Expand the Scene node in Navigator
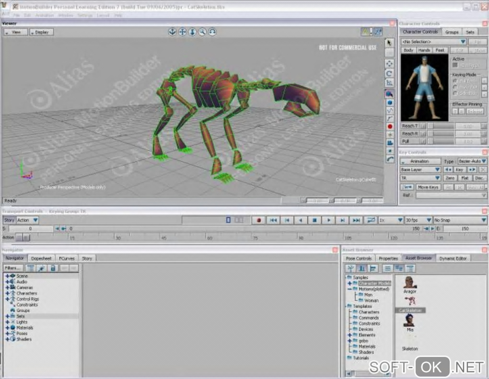 (7, 276)
